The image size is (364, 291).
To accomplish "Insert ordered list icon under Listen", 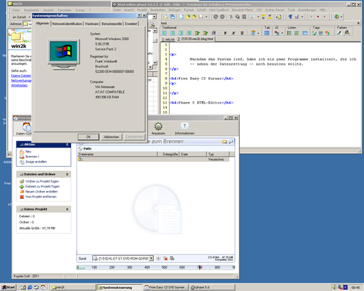I will 296,33.
